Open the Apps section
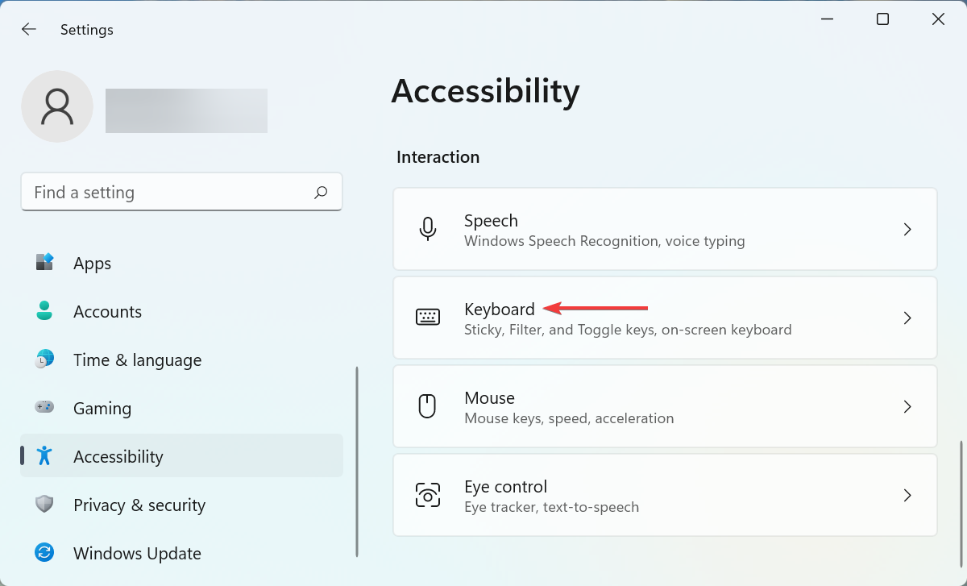The width and height of the screenshot is (967, 586). click(x=181, y=263)
